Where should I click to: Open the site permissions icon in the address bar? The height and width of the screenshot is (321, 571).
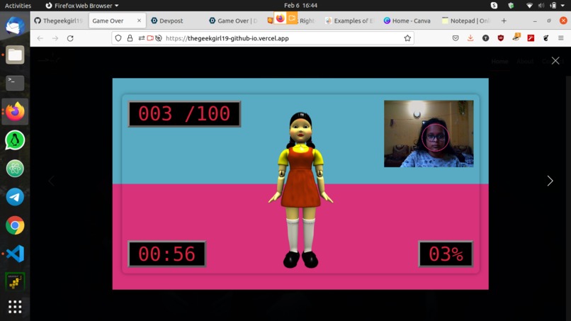(x=142, y=38)
